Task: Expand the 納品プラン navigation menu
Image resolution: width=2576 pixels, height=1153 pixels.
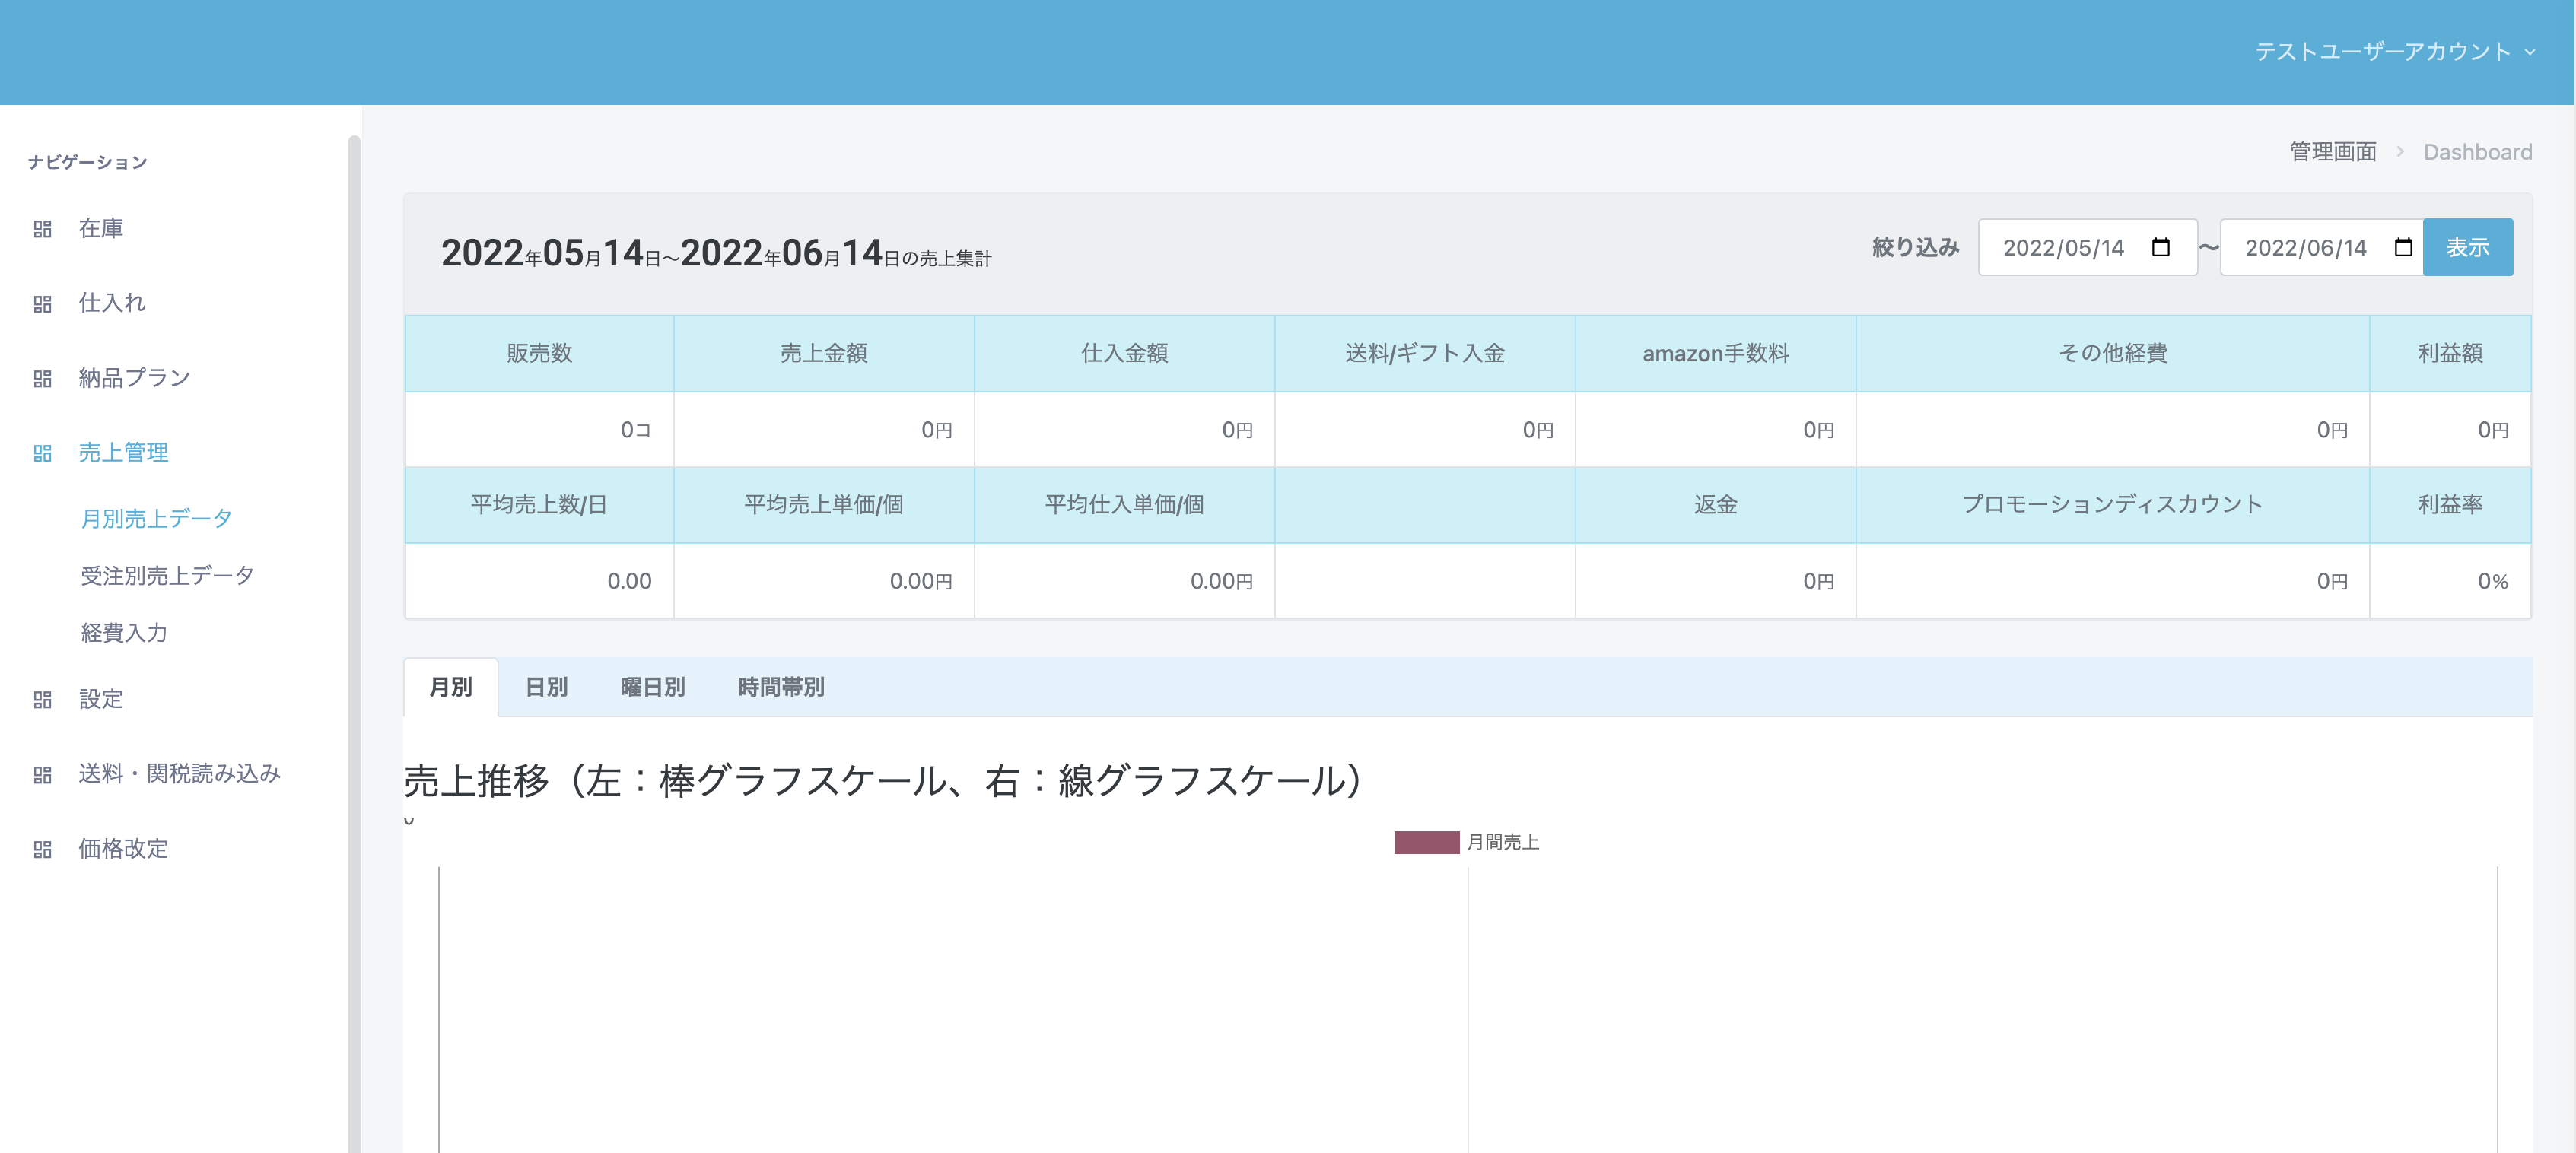Action: (134, 378)
